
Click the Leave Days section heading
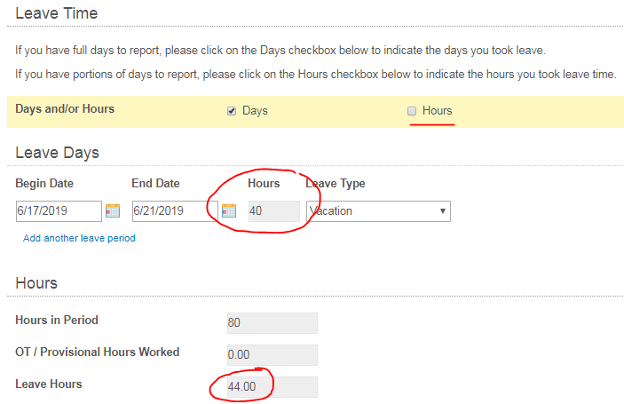(x=58, y=153)
